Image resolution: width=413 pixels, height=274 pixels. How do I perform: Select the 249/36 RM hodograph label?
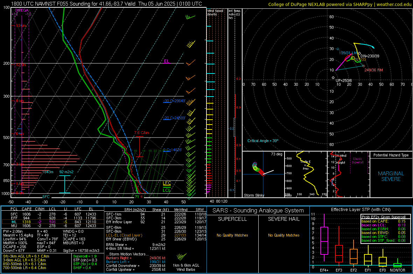pyautogui.click(x=373, y=70)
